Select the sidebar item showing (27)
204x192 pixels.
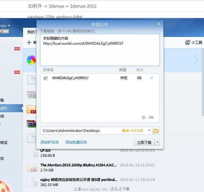click(x=11, y=108)
